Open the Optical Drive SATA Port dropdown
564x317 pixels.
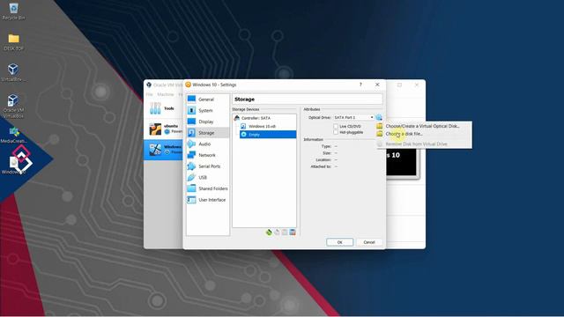(353, 117)
